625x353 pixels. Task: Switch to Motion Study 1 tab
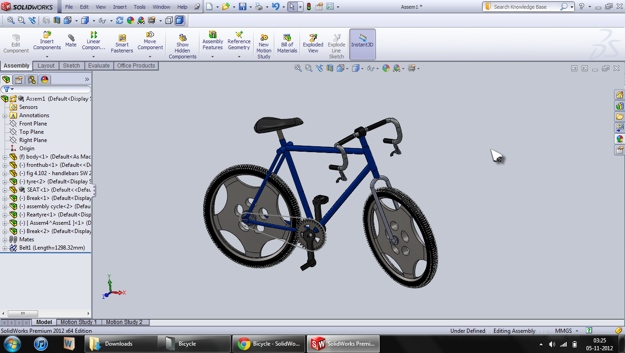79,322
